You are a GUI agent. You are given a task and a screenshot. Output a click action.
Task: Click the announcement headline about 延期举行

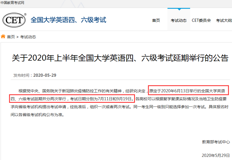[120, 58]
